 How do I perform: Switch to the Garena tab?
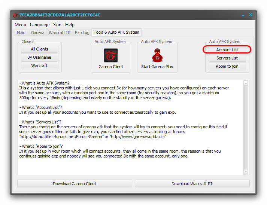click(x=38, y=33)
